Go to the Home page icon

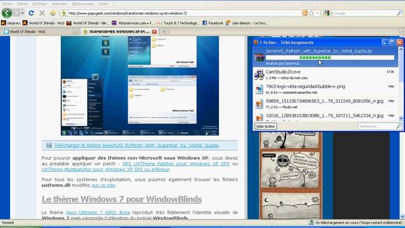coord(53,13)
